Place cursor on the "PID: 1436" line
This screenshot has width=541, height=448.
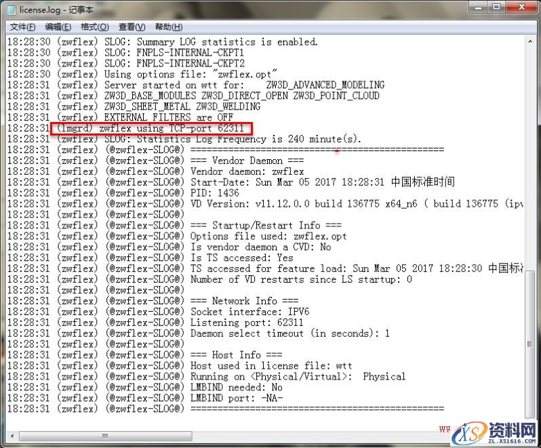[x=214, y=193]
